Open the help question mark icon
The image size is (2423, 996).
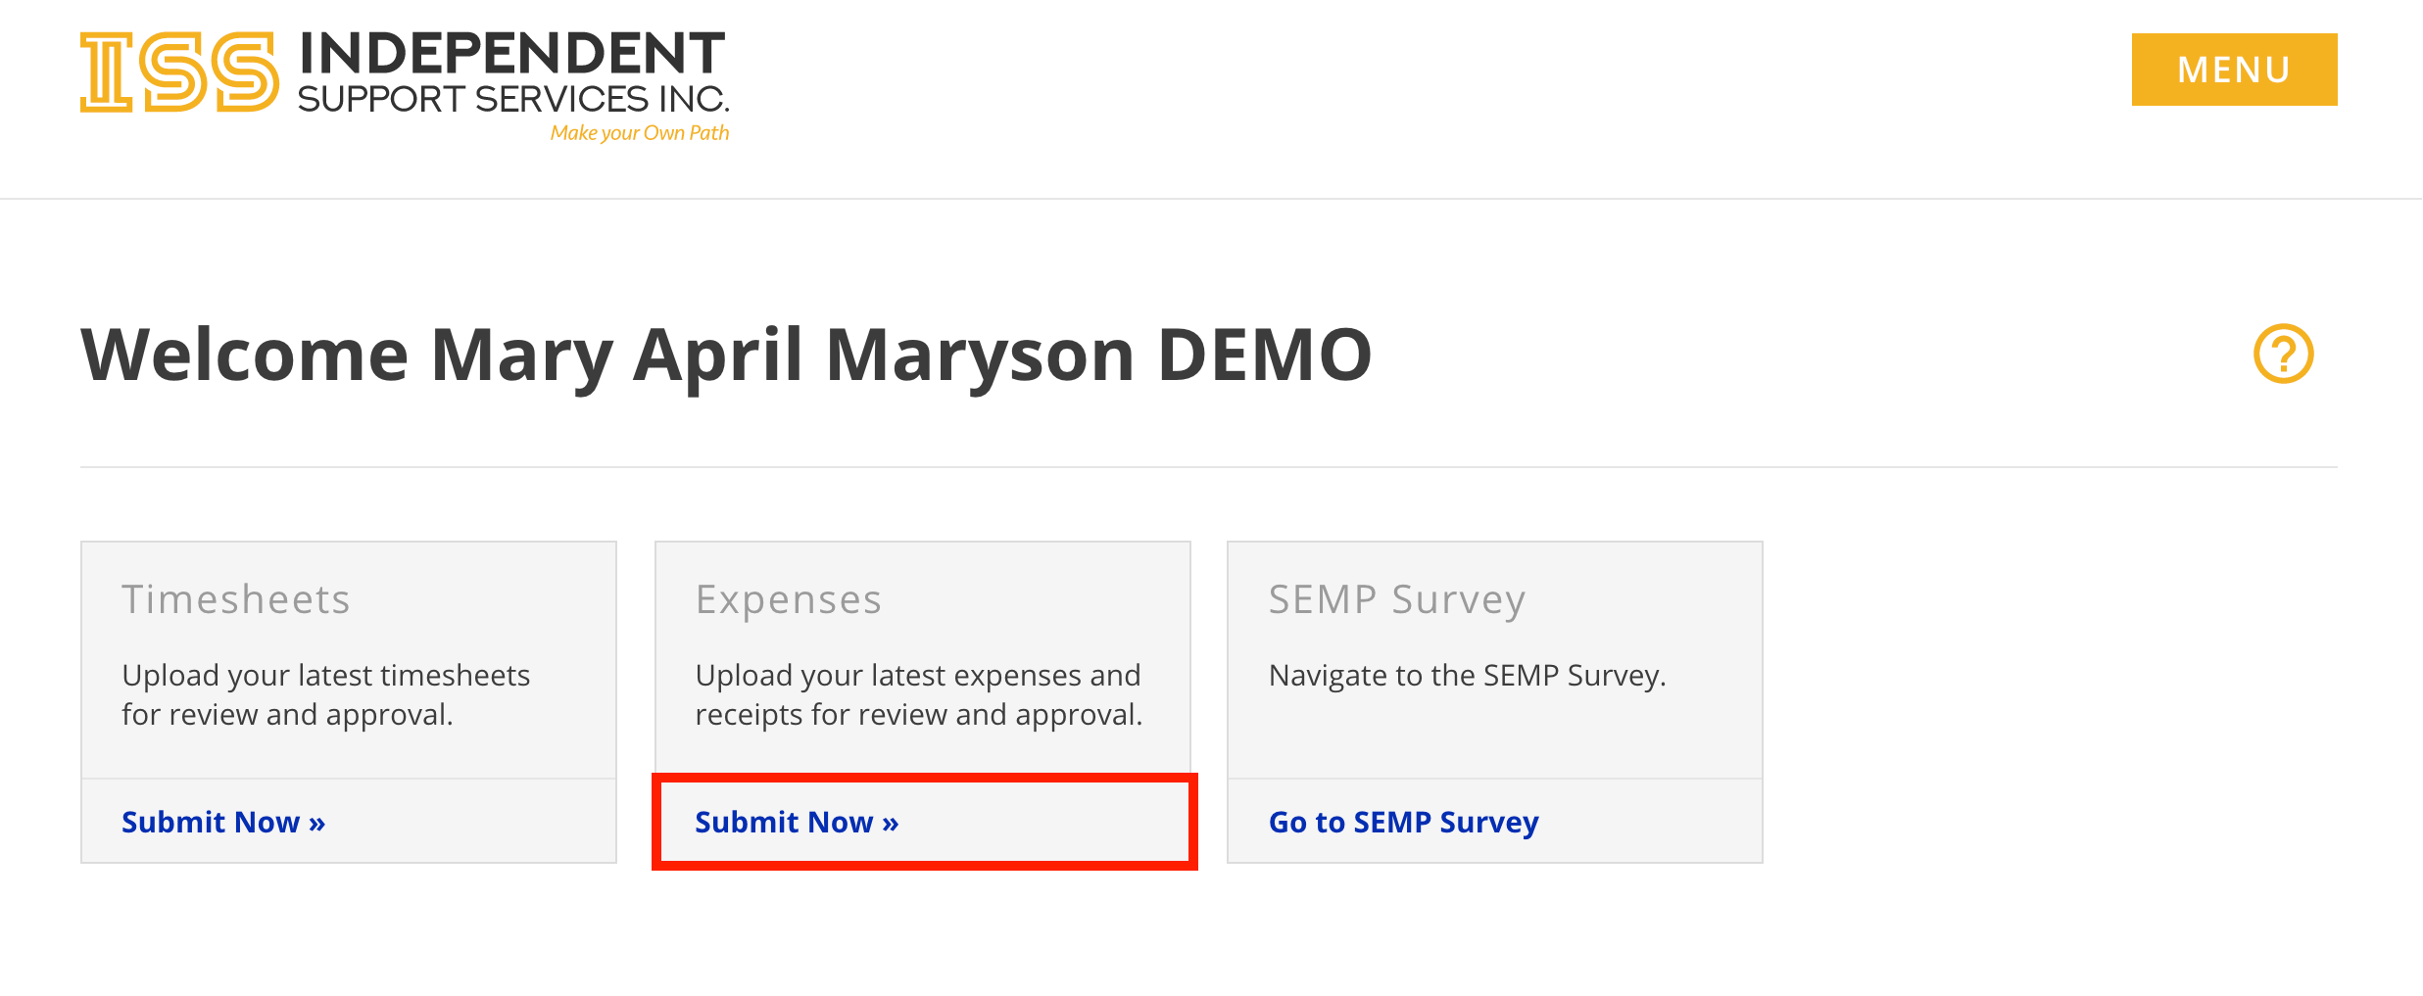click(2283, 354)
